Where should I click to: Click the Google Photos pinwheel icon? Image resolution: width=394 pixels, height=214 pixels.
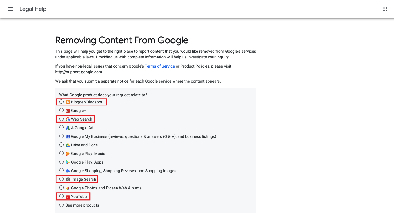[x=68, y=188]
